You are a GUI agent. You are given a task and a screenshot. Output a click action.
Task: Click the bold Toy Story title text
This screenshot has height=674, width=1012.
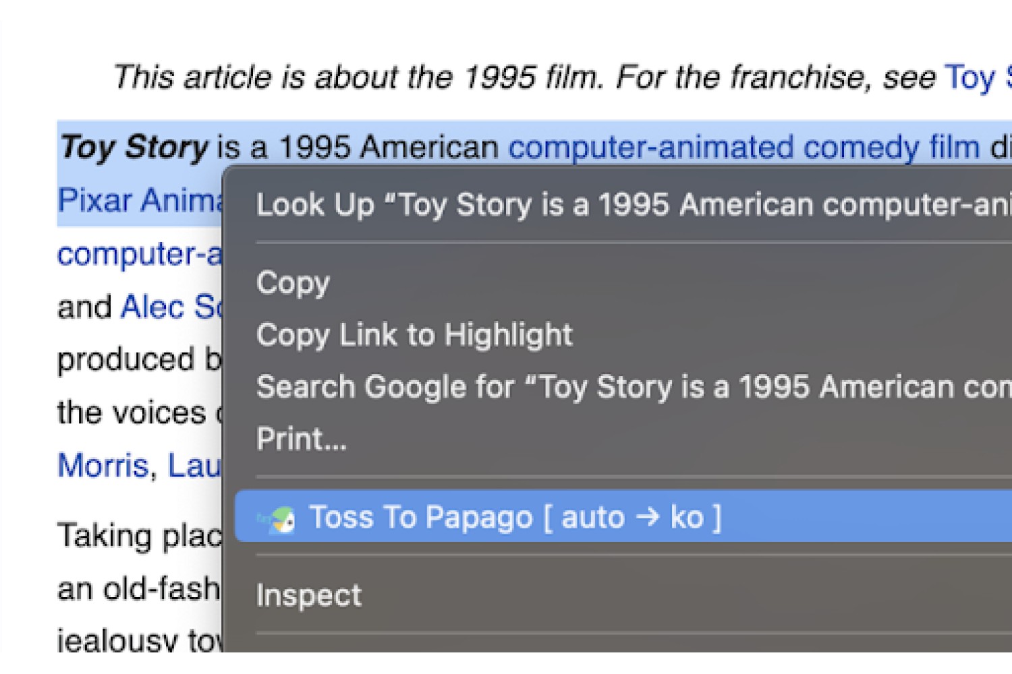pos(134,147)
